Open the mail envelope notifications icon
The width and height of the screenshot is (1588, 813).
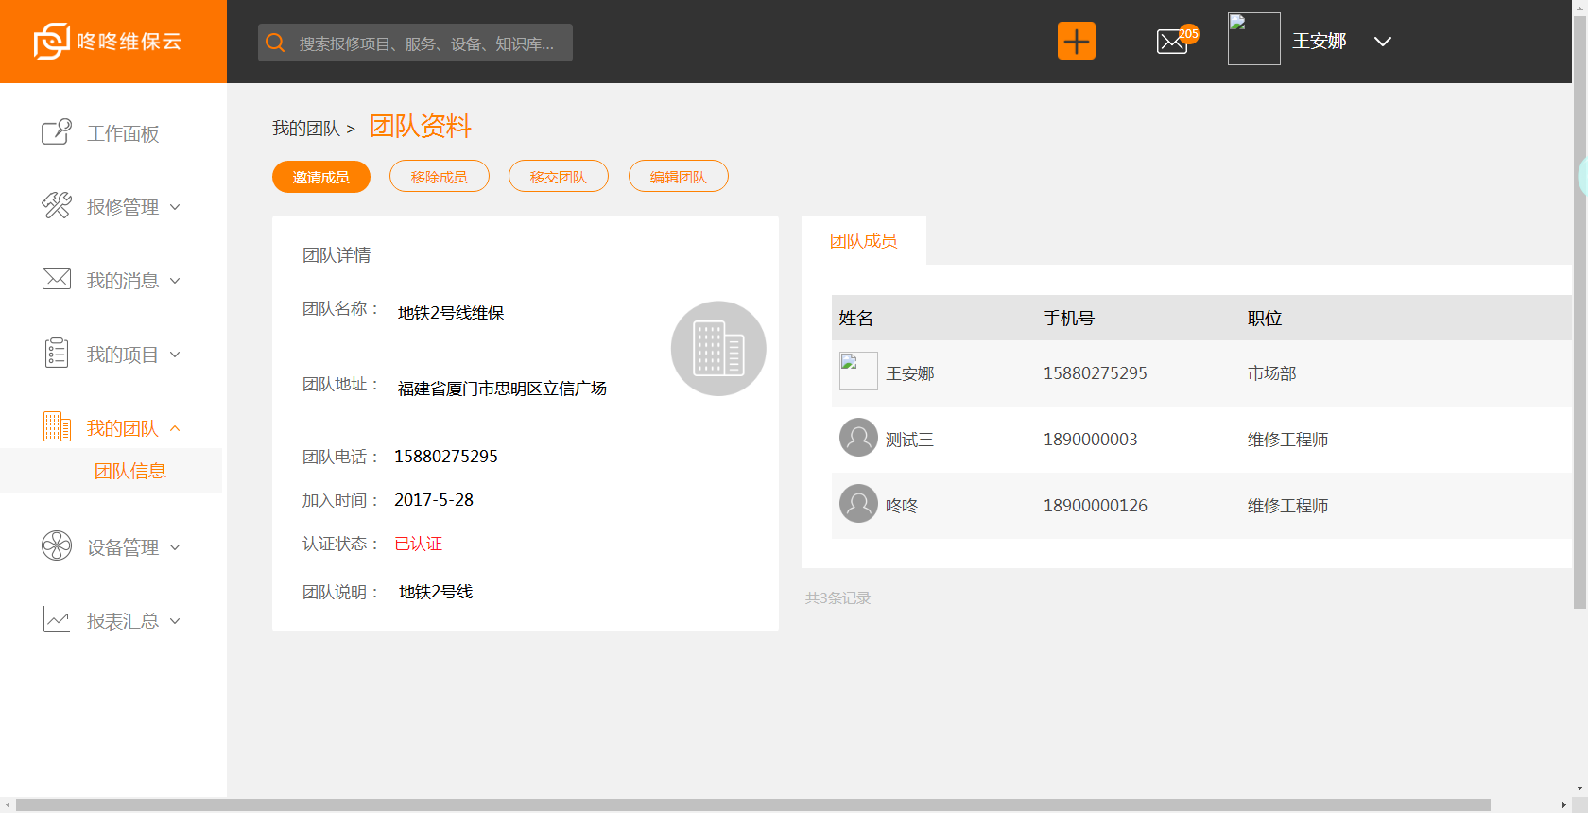1172,42
